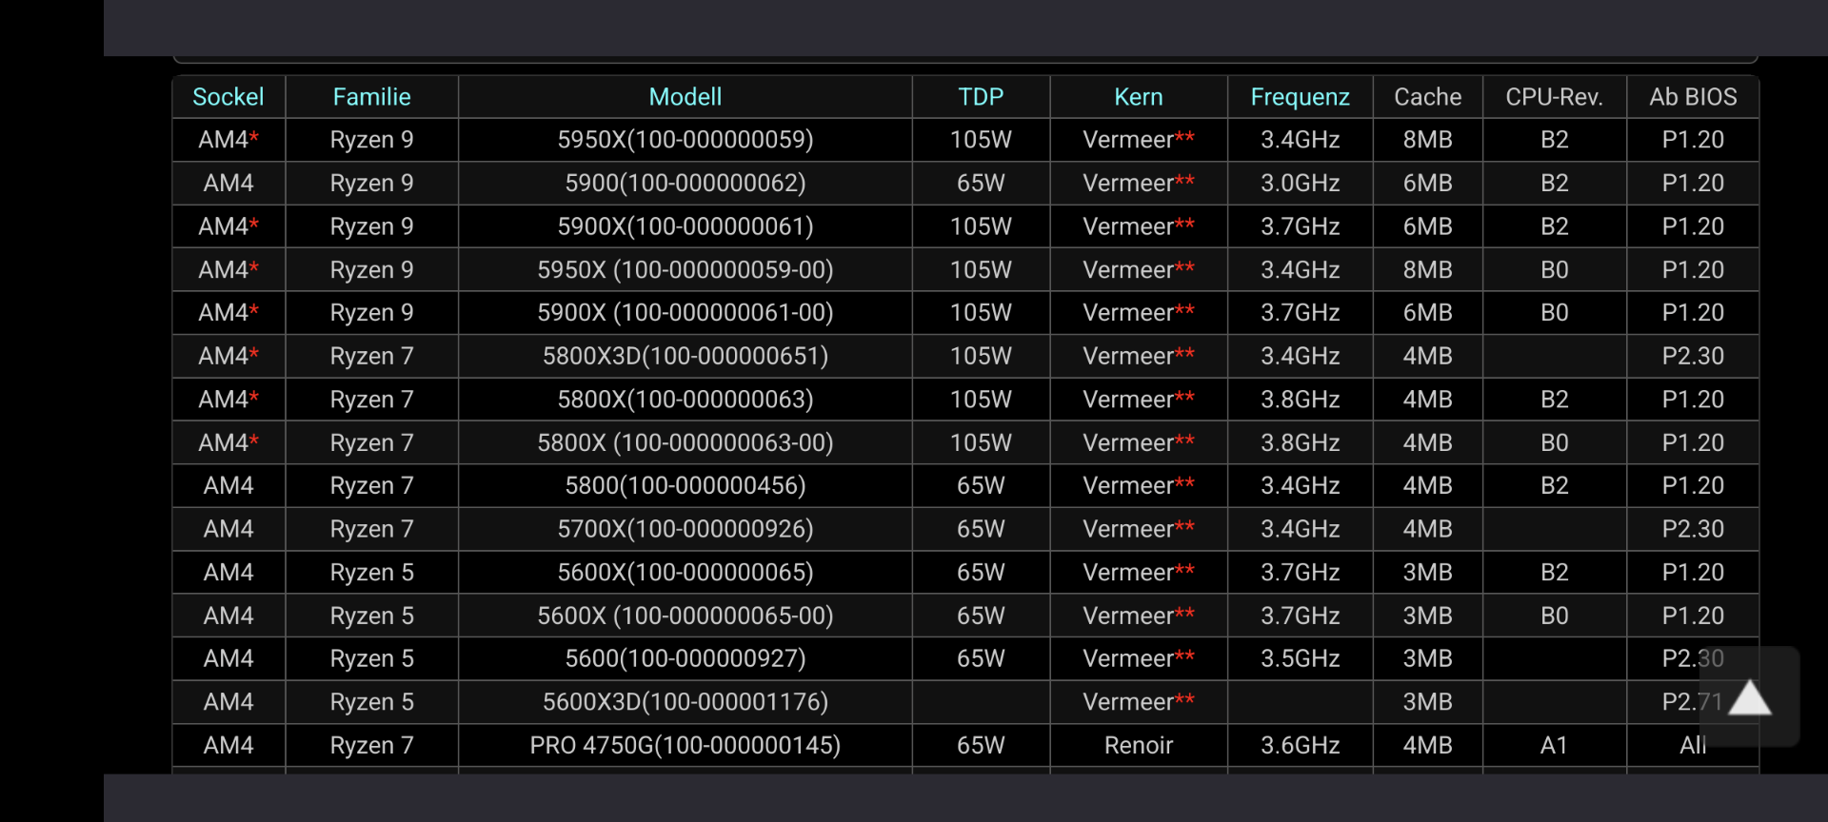The height and width of the screenshot is (822, 1828).
Task: Sort by the Kern column header
Action: 1139,97
